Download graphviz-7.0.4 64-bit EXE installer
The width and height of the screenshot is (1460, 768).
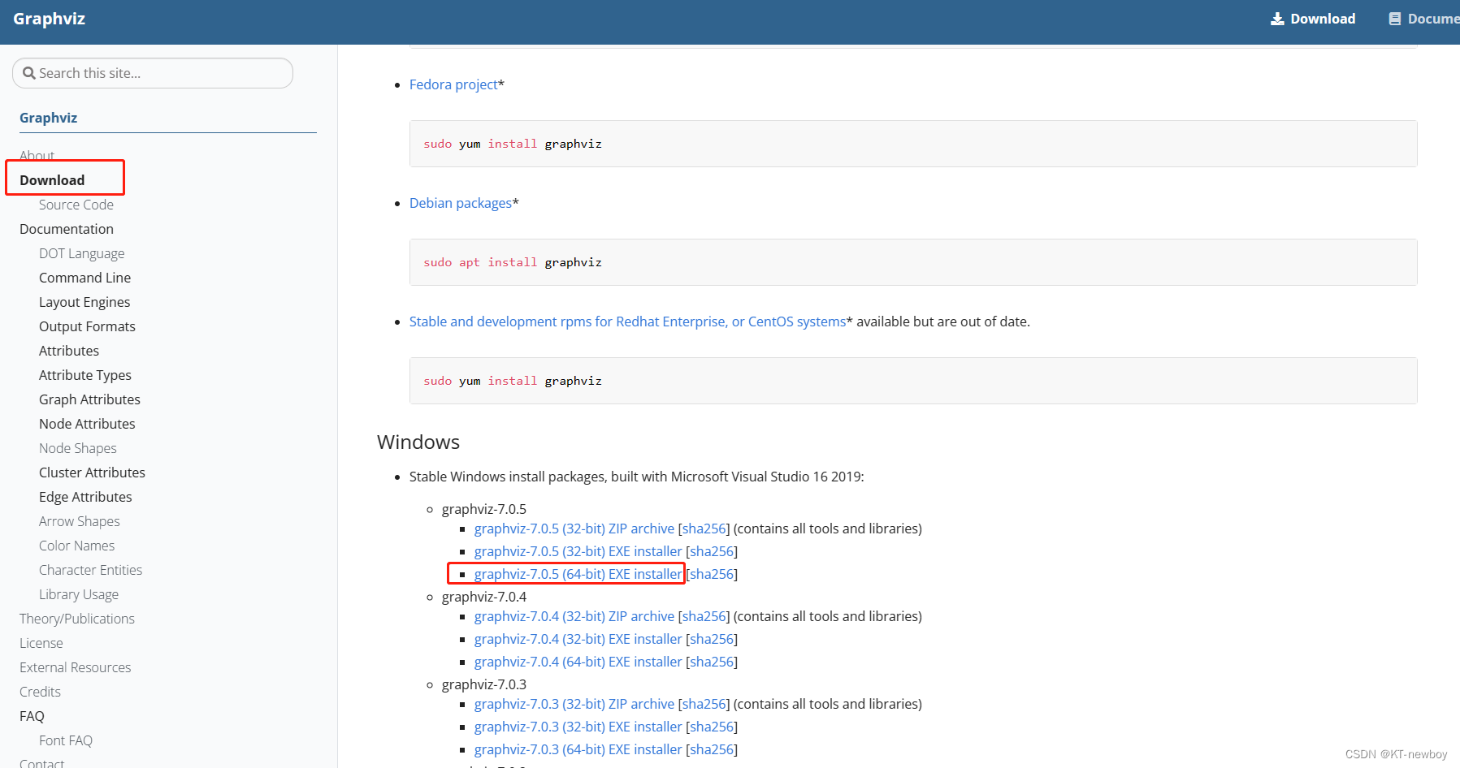point(578,662)
